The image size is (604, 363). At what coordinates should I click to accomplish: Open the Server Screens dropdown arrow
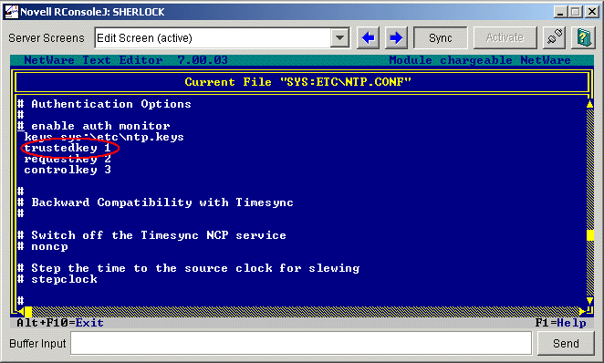point(339,37)
